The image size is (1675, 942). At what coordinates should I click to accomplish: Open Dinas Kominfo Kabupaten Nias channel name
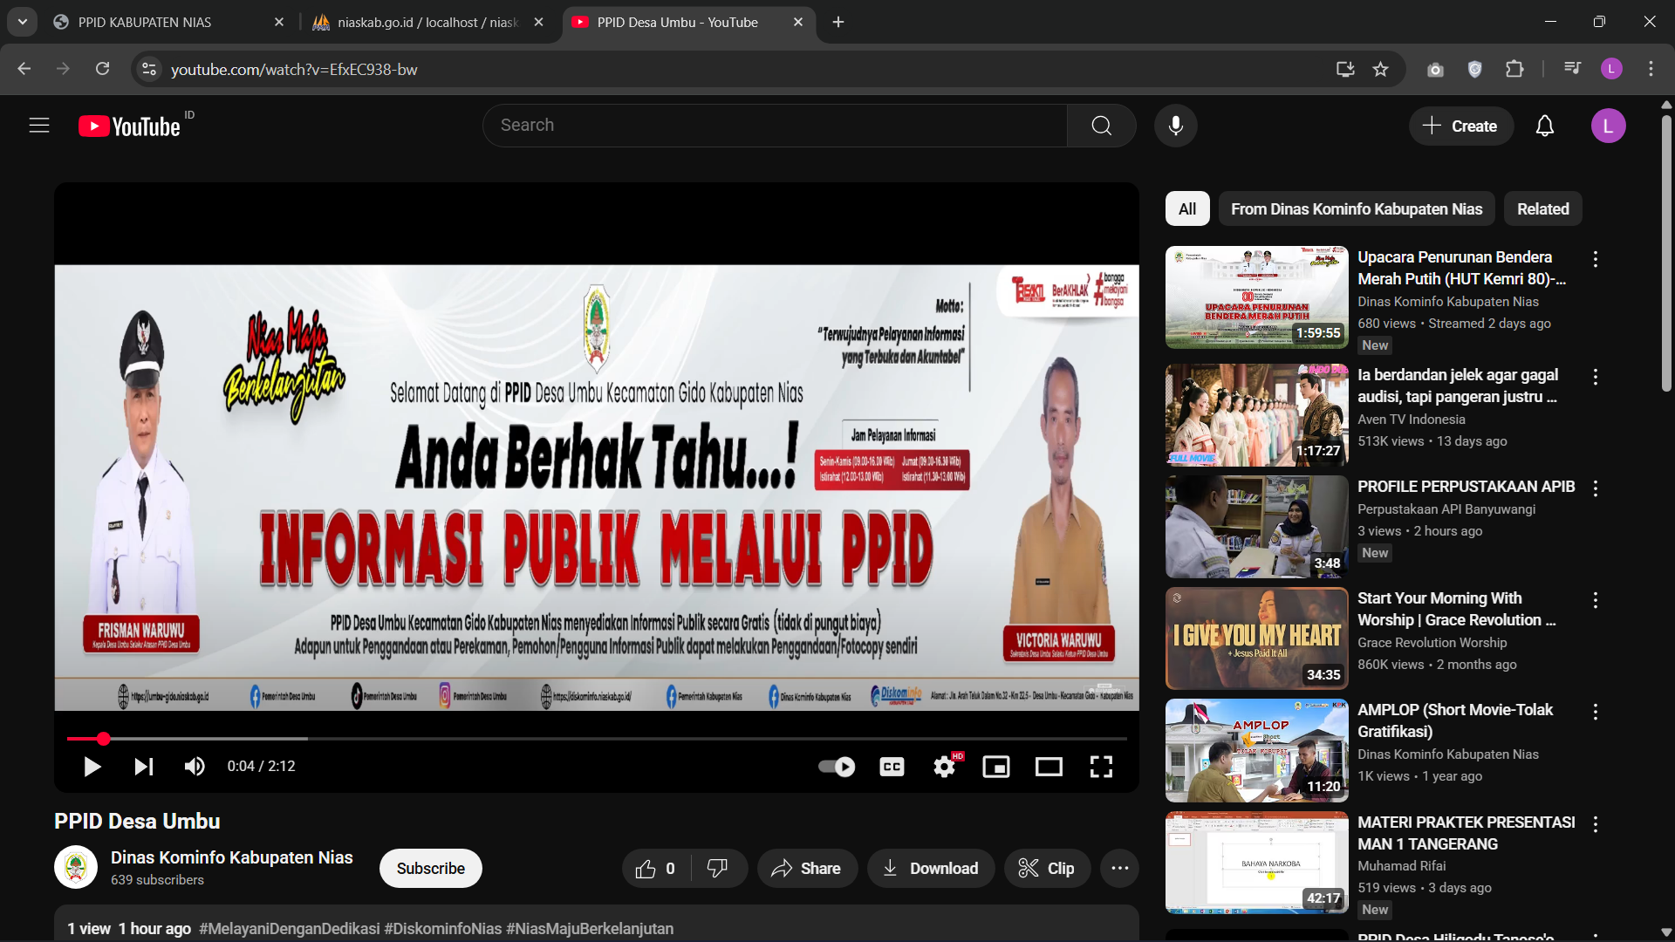(231, 858)
